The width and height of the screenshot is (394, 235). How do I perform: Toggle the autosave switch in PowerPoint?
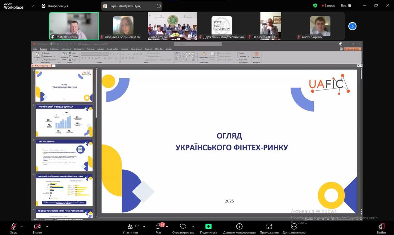pos(53,44)
